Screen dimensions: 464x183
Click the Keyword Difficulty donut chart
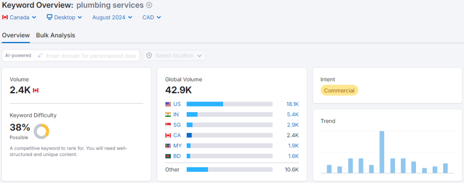pyautogui.click(x=41, y=131)
